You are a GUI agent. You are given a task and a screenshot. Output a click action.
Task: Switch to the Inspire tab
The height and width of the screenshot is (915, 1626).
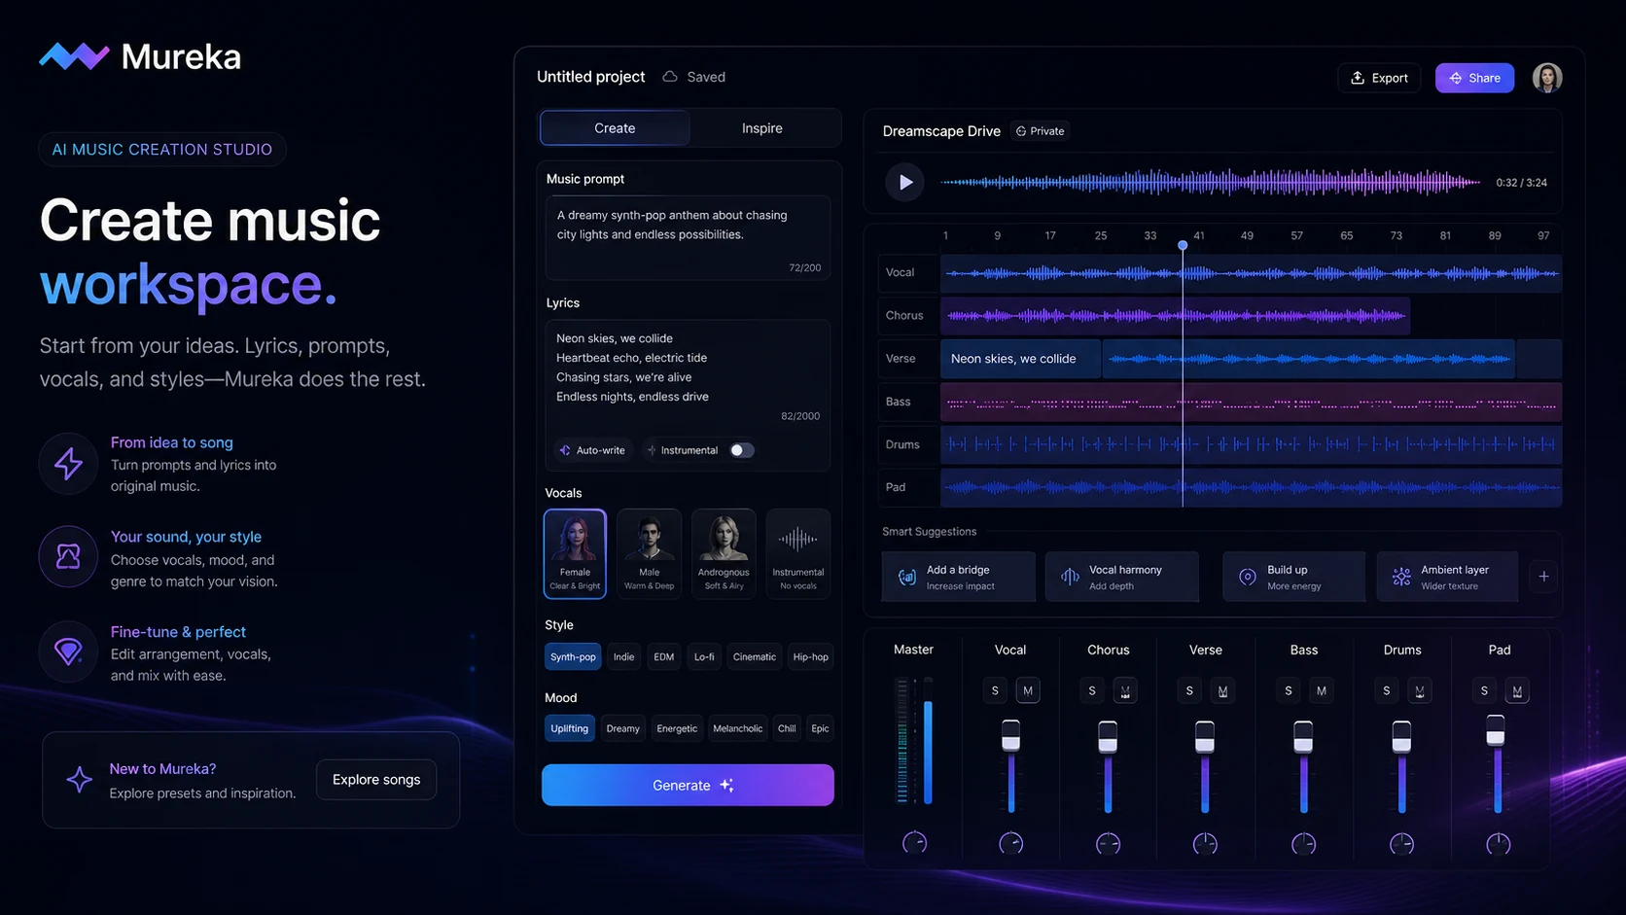click(762, 128)
